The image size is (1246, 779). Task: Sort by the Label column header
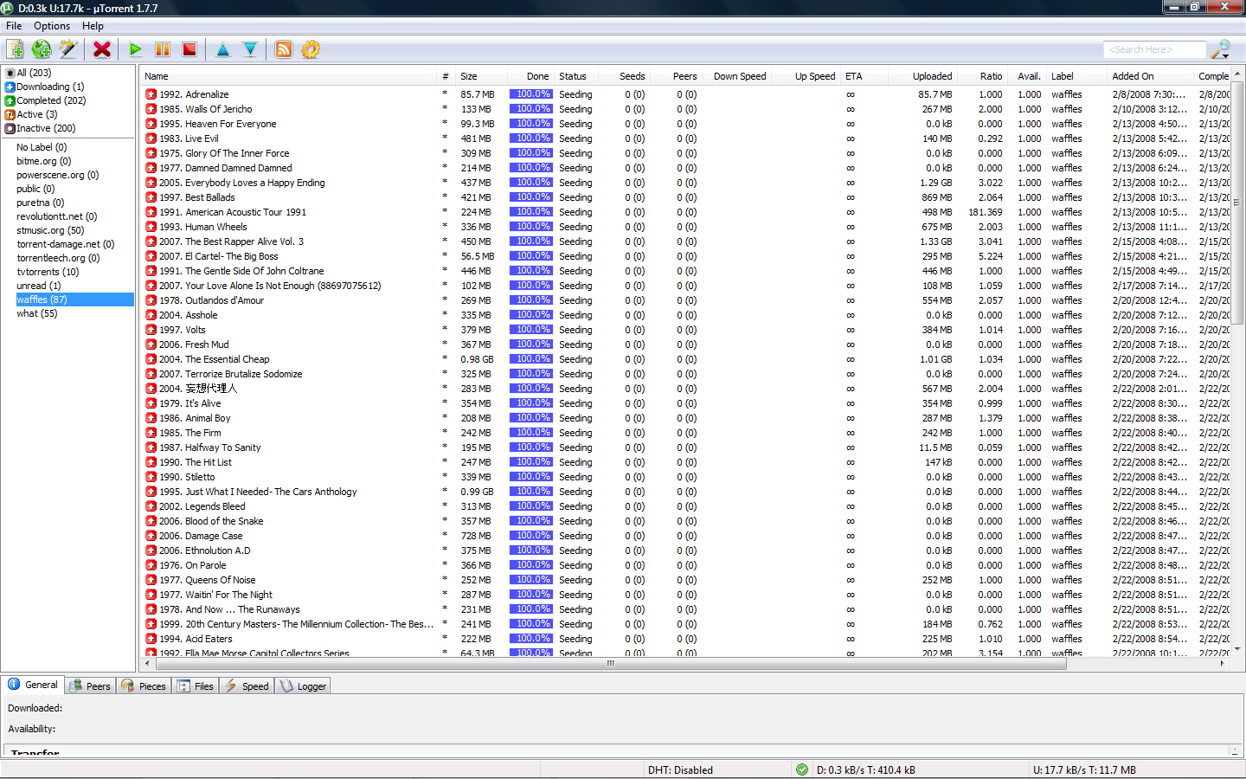[1077, 76]
